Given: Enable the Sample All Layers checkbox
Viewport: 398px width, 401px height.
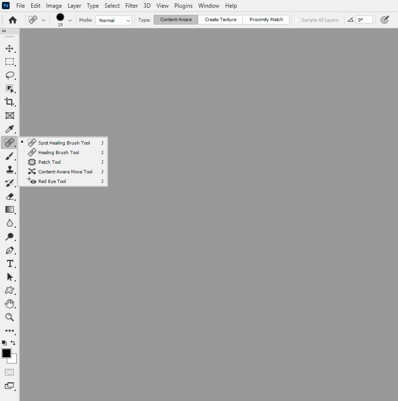Looking at the screenshot, I should pos(297,20).
